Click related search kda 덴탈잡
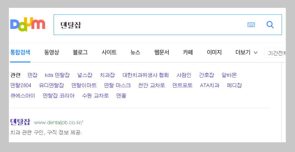 [x=57, y=75]
